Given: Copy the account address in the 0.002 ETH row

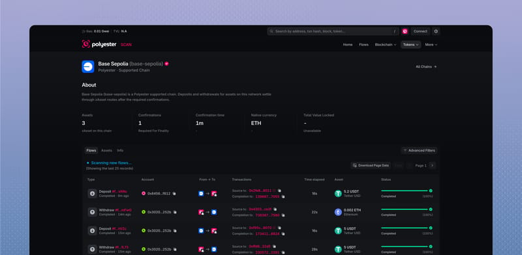Looking at the screenshot, I should tap(175, 212).
